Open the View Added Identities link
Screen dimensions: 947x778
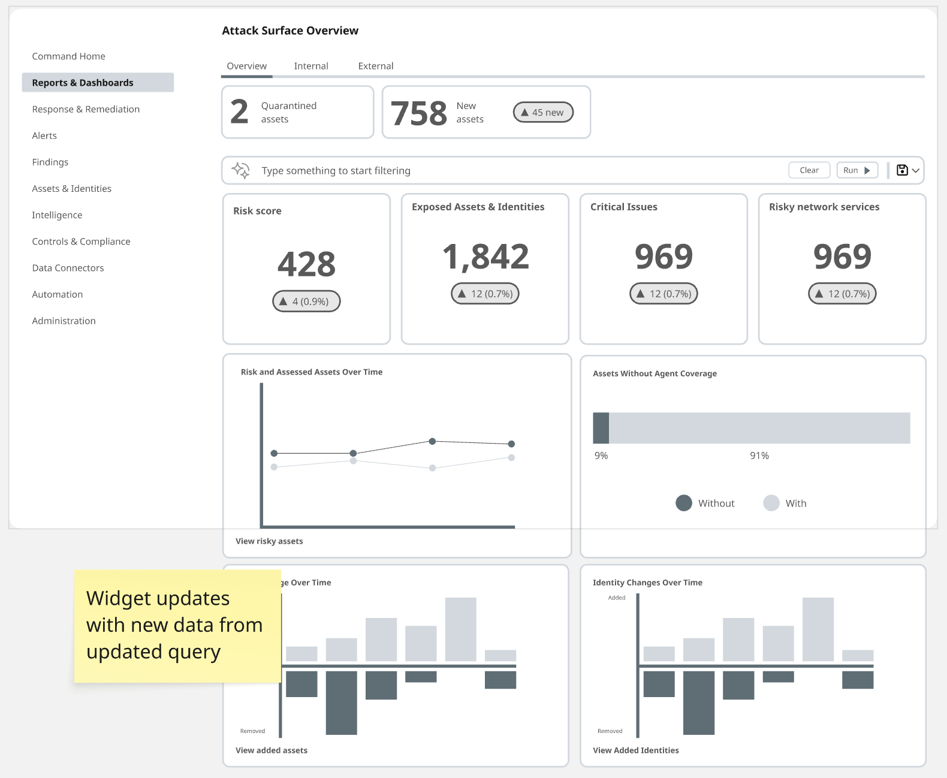point(636,750)
